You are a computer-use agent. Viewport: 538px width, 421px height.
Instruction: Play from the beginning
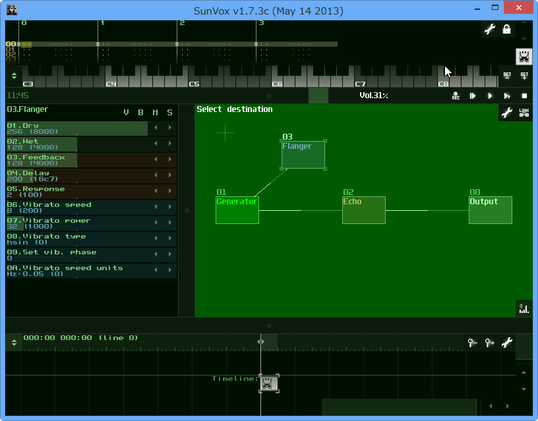473,96
